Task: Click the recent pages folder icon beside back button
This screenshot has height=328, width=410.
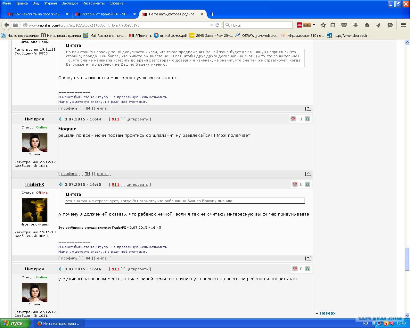Action: [x=15, y=25]
